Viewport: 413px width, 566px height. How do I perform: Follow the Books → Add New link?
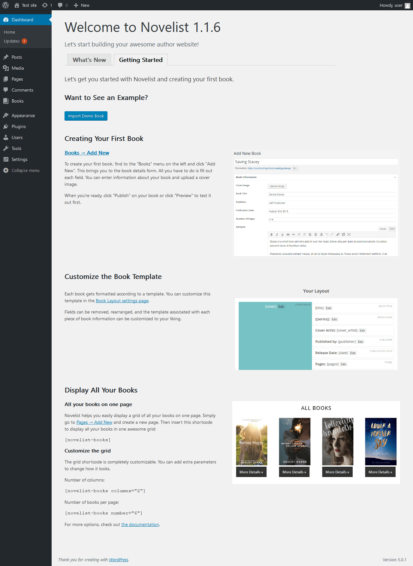(87, 153)
